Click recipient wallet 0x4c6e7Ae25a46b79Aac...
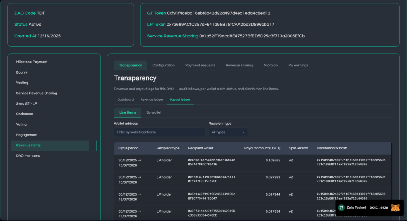Screen dimensions: 407x221 pos(211,162)
